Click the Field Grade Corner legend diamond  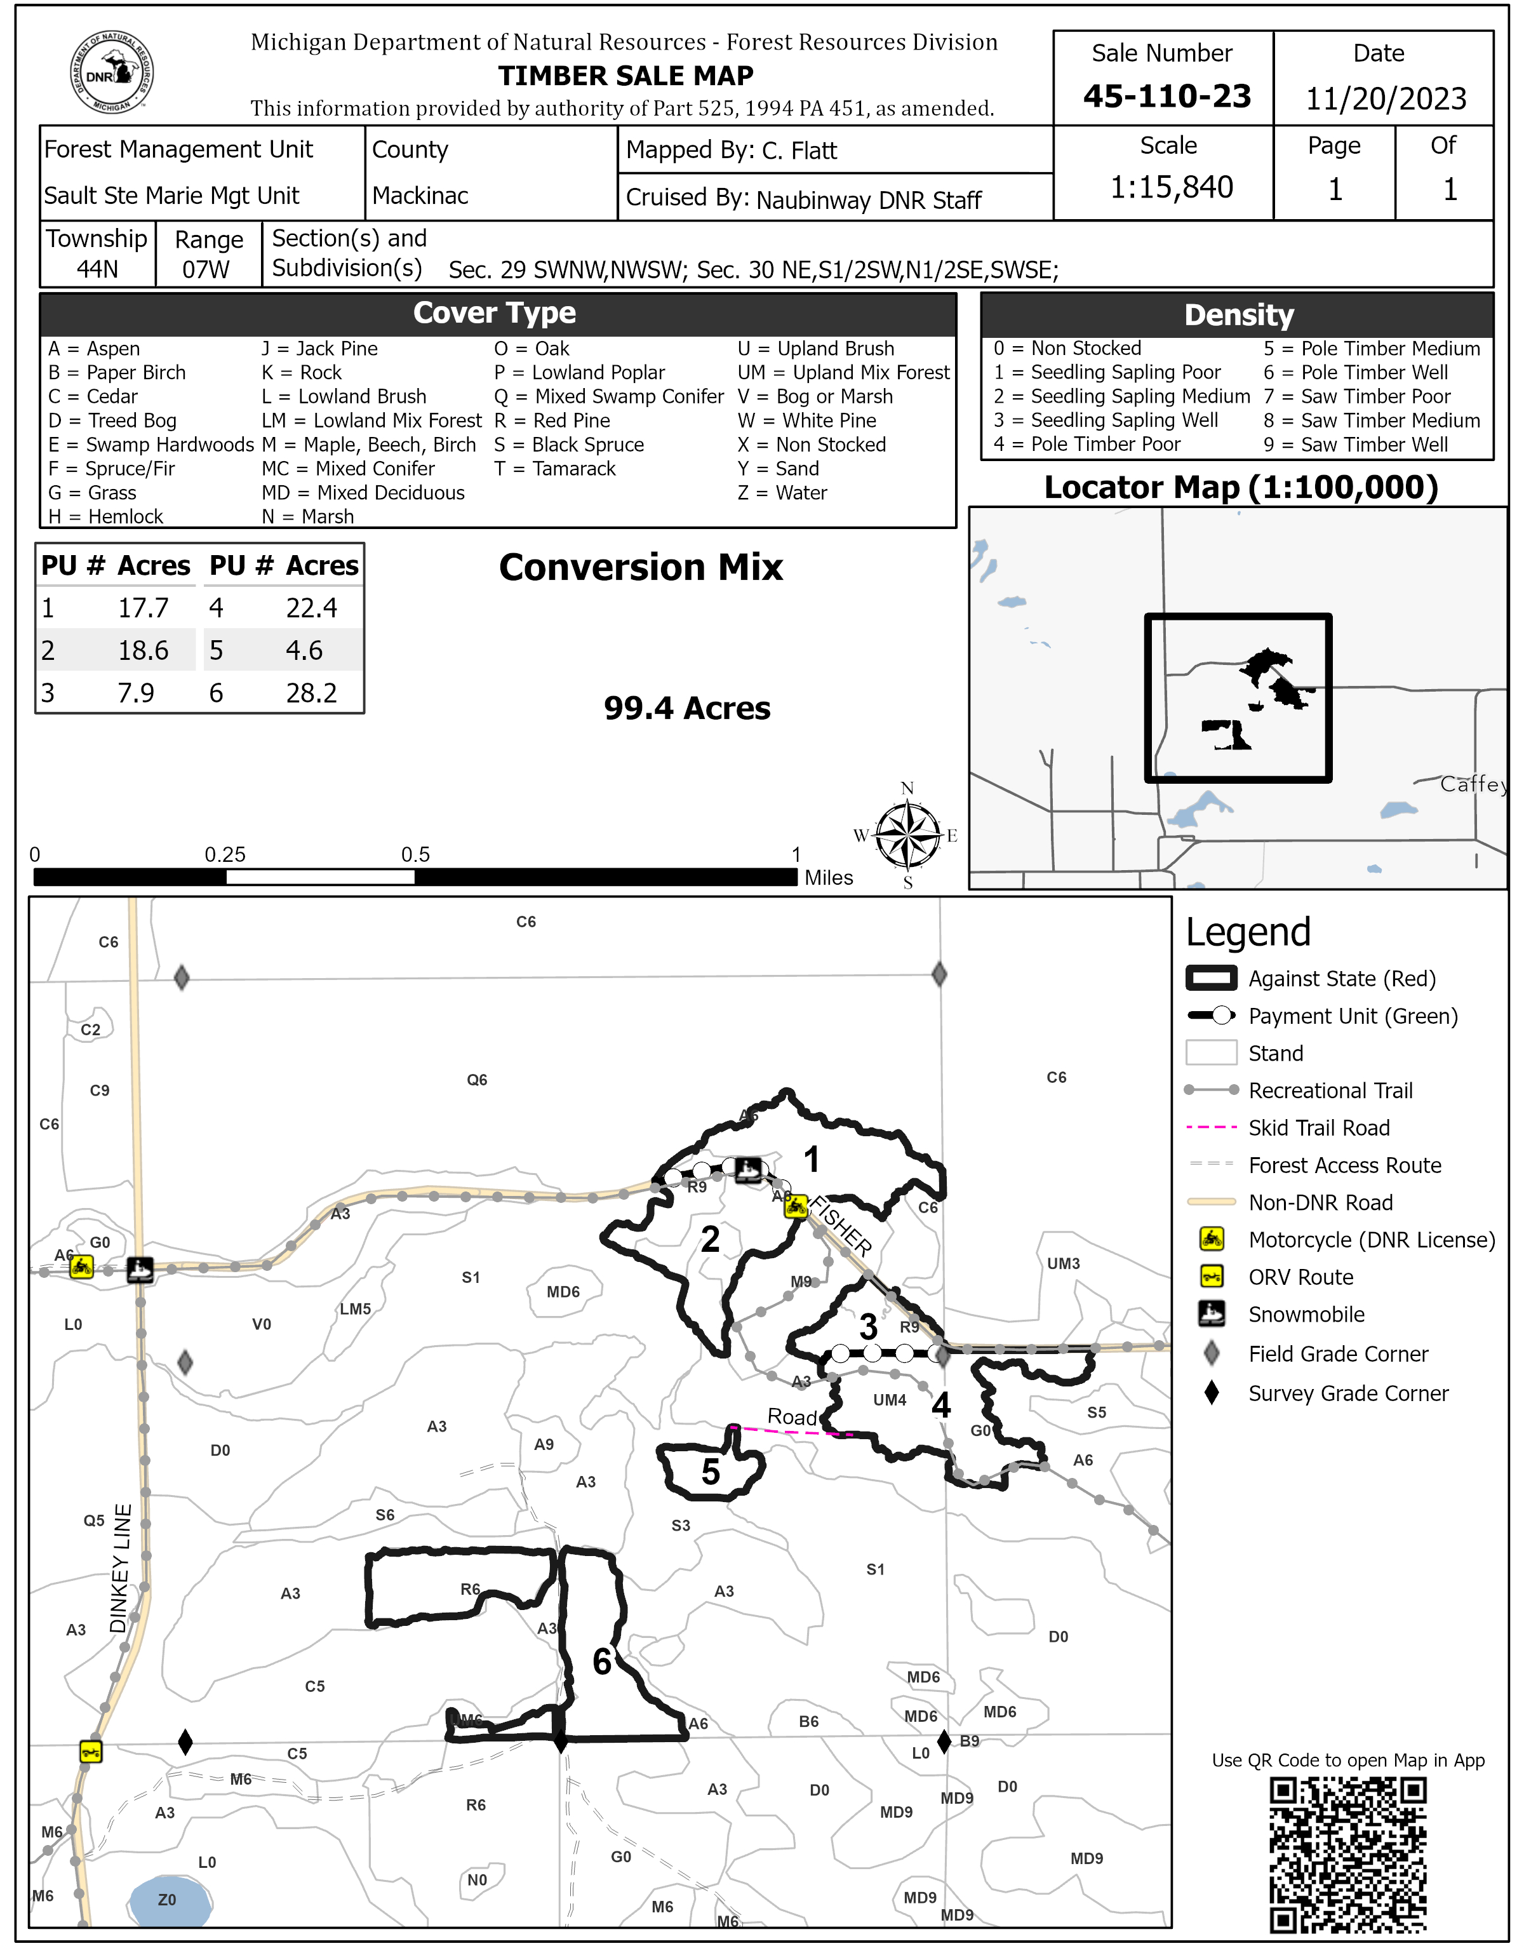(1211, 1353)
